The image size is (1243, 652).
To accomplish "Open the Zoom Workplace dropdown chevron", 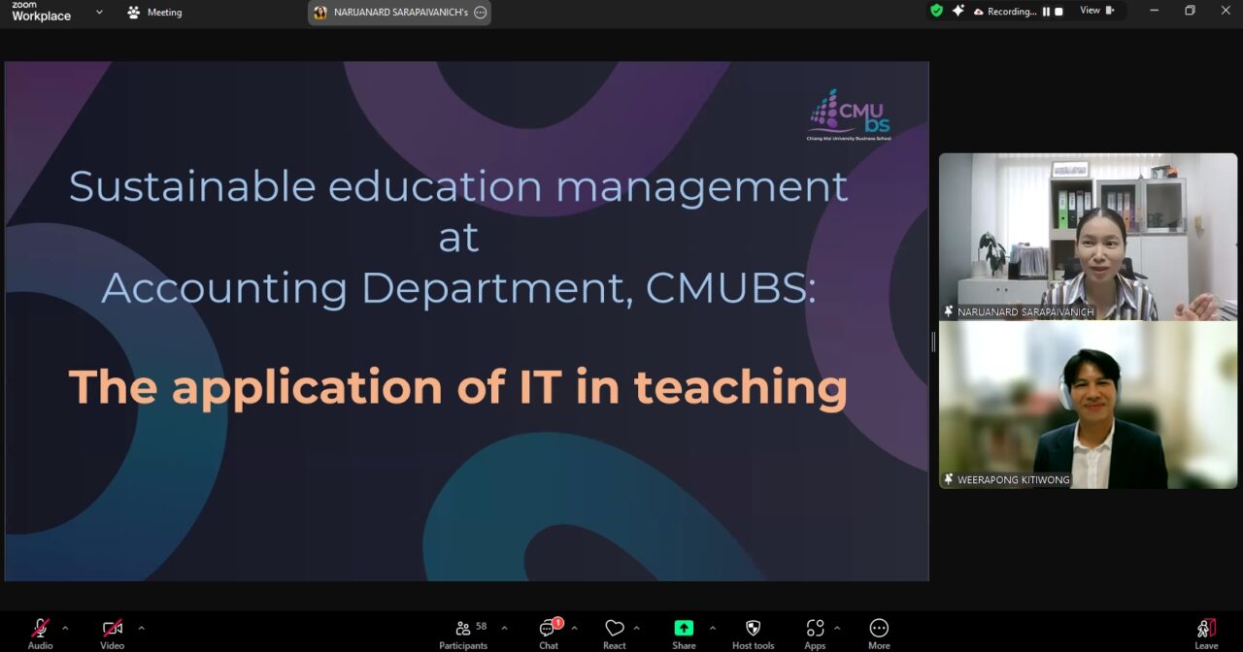I will pos(99,13).
